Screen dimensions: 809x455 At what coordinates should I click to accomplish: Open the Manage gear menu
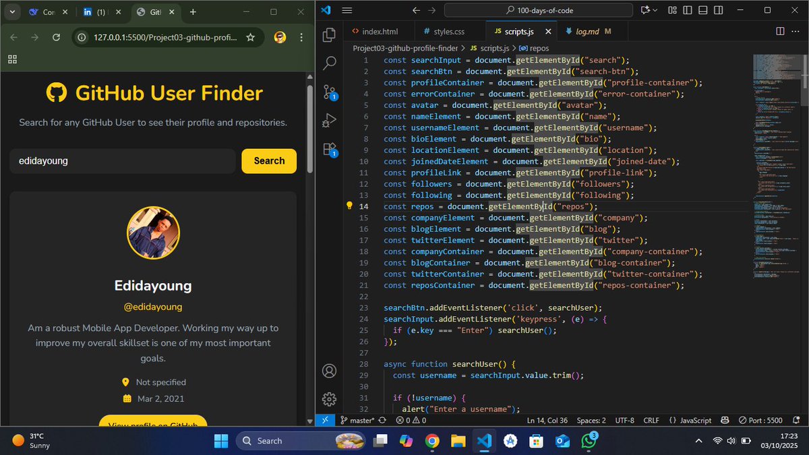coord(329,399)
